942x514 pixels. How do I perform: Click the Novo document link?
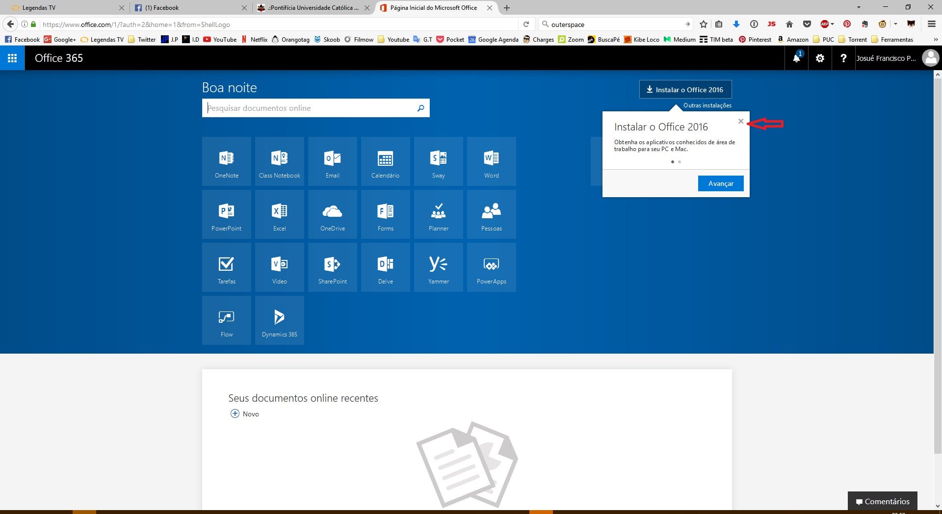coord(245,414)
